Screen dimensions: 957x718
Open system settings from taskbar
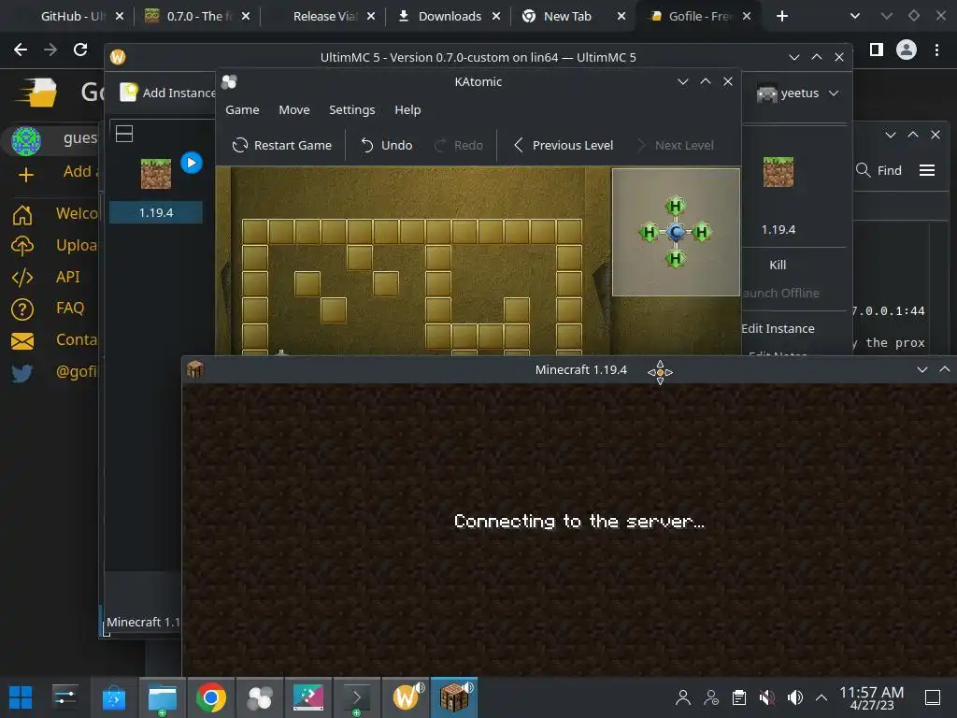coord(64,697)
